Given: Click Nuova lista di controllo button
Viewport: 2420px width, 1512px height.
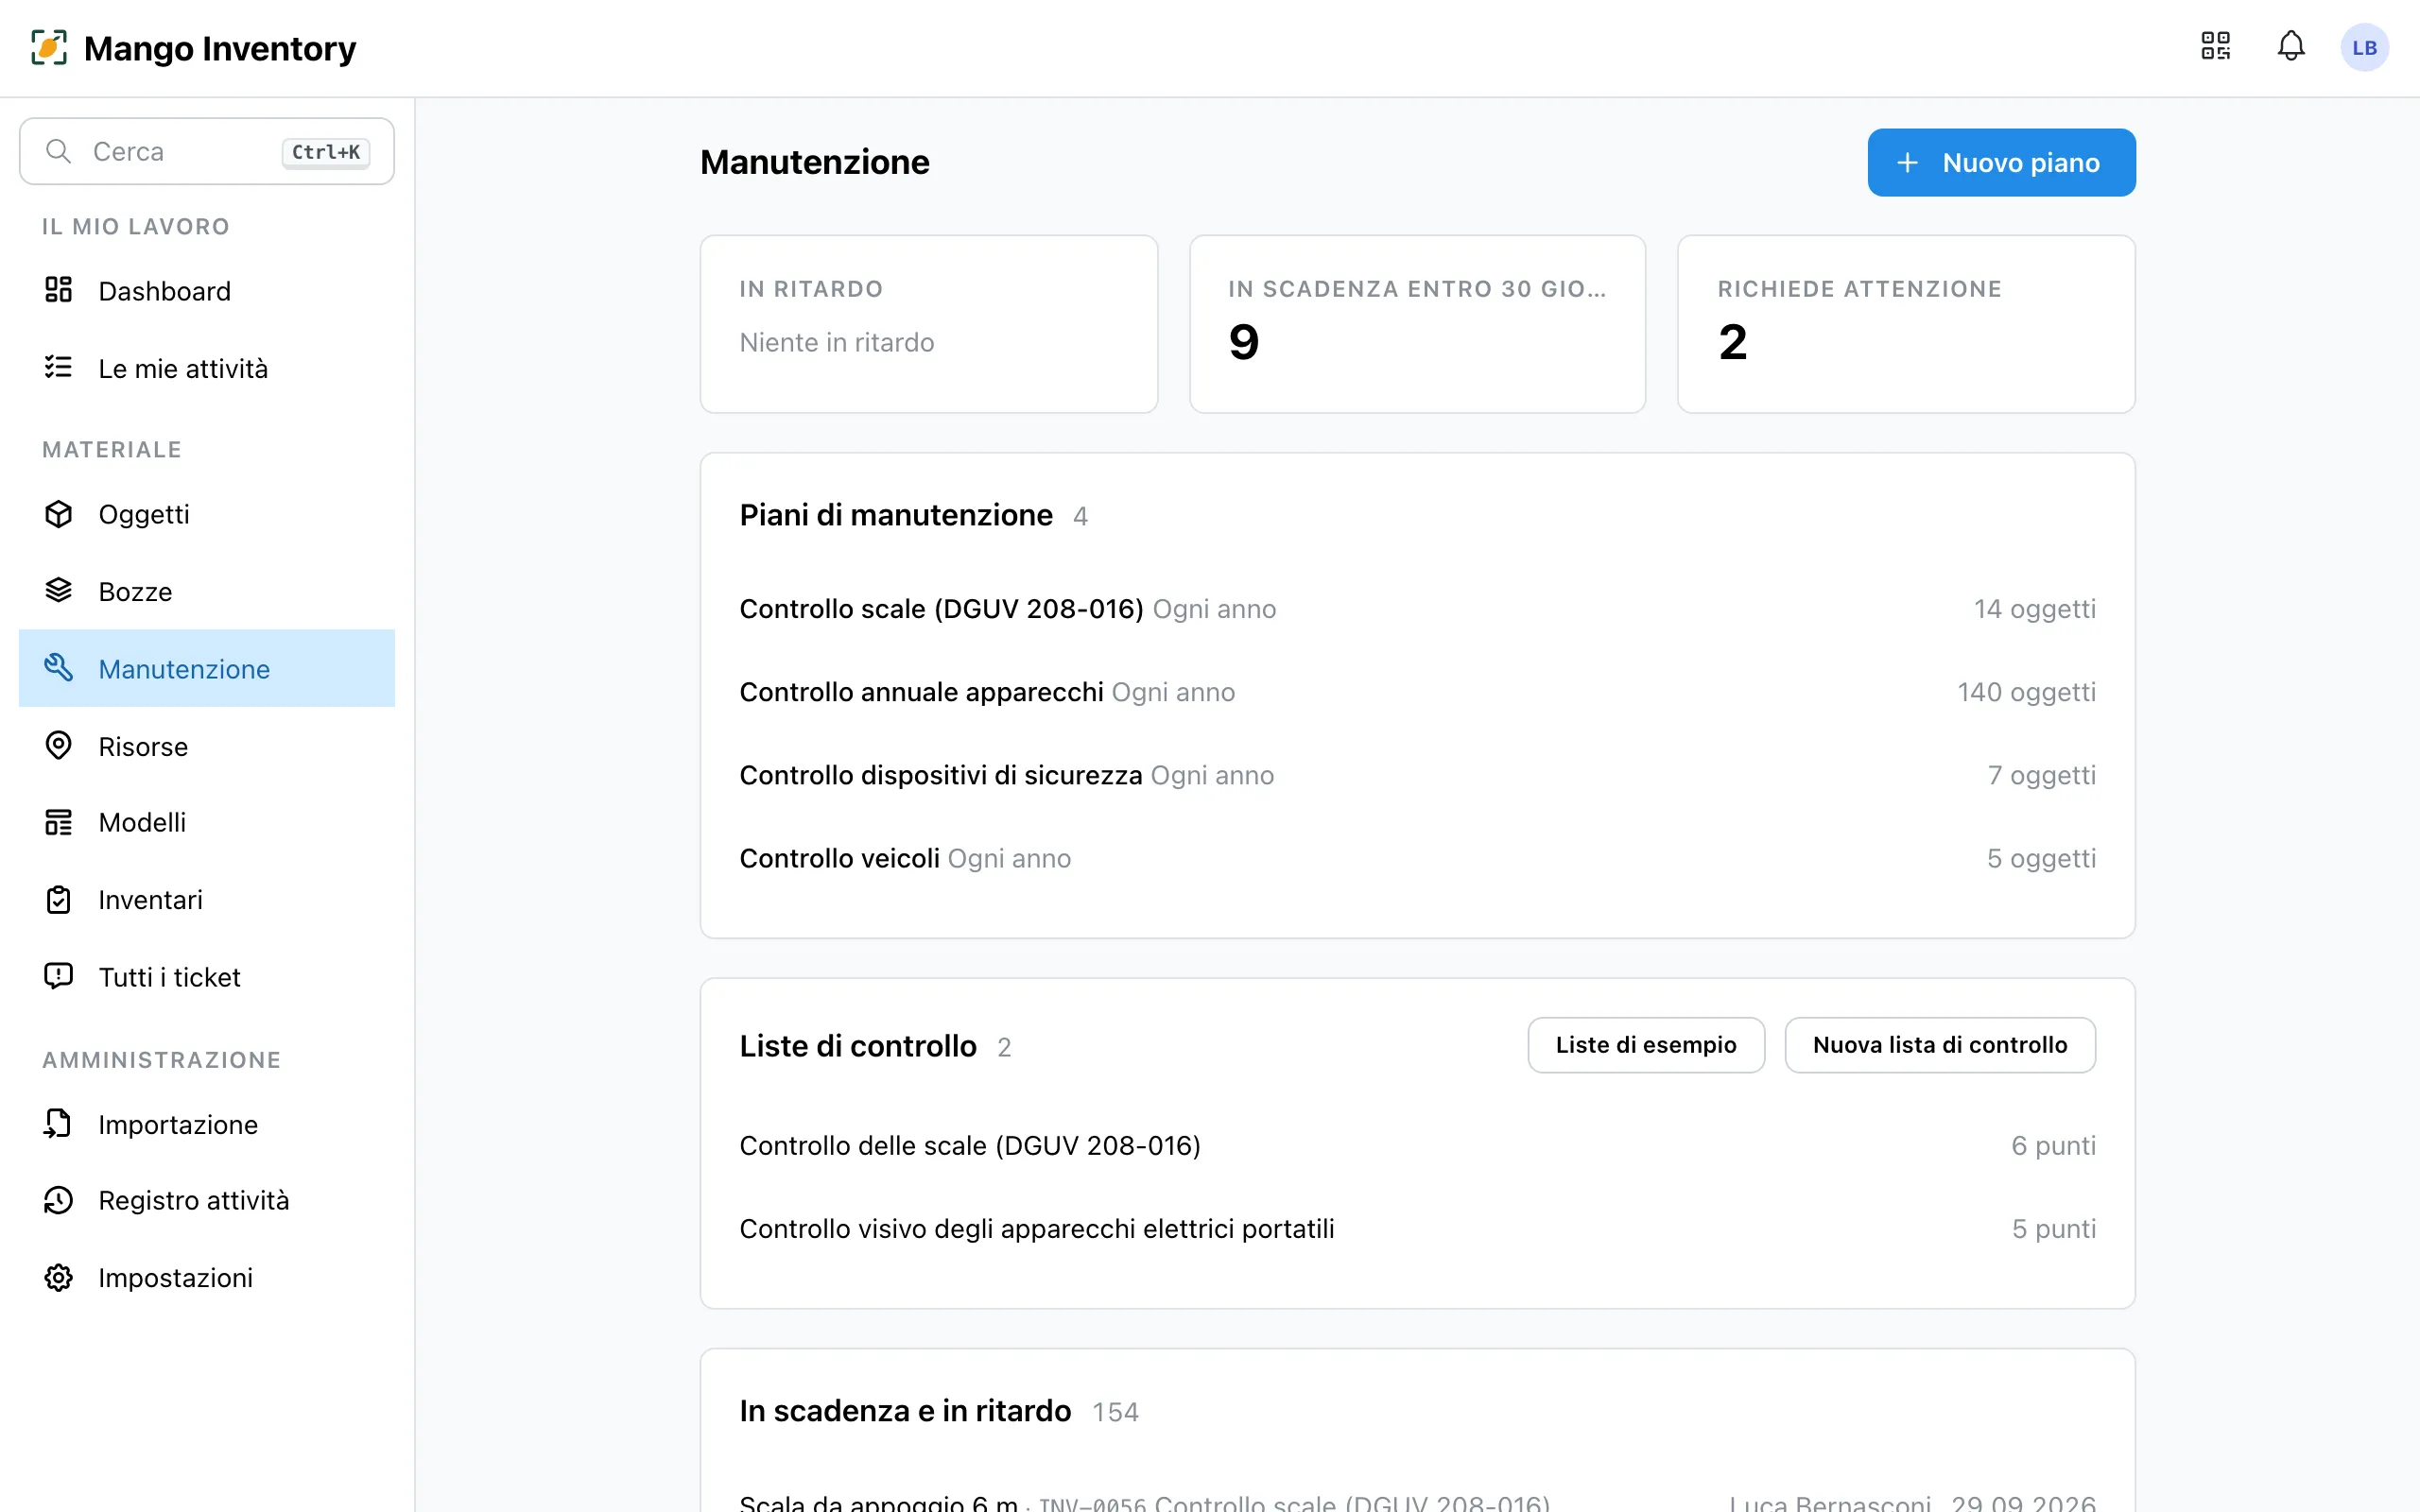Looking at the screenshot, I should pyautogui.click(x=1940, y=1045).
